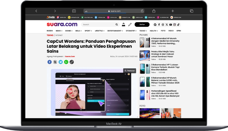The width and height of the screenshot is (228, 131).
Task: Open '4 Rekomendasi HP Murah' MediaTek article
Action: tap(165, 41)
